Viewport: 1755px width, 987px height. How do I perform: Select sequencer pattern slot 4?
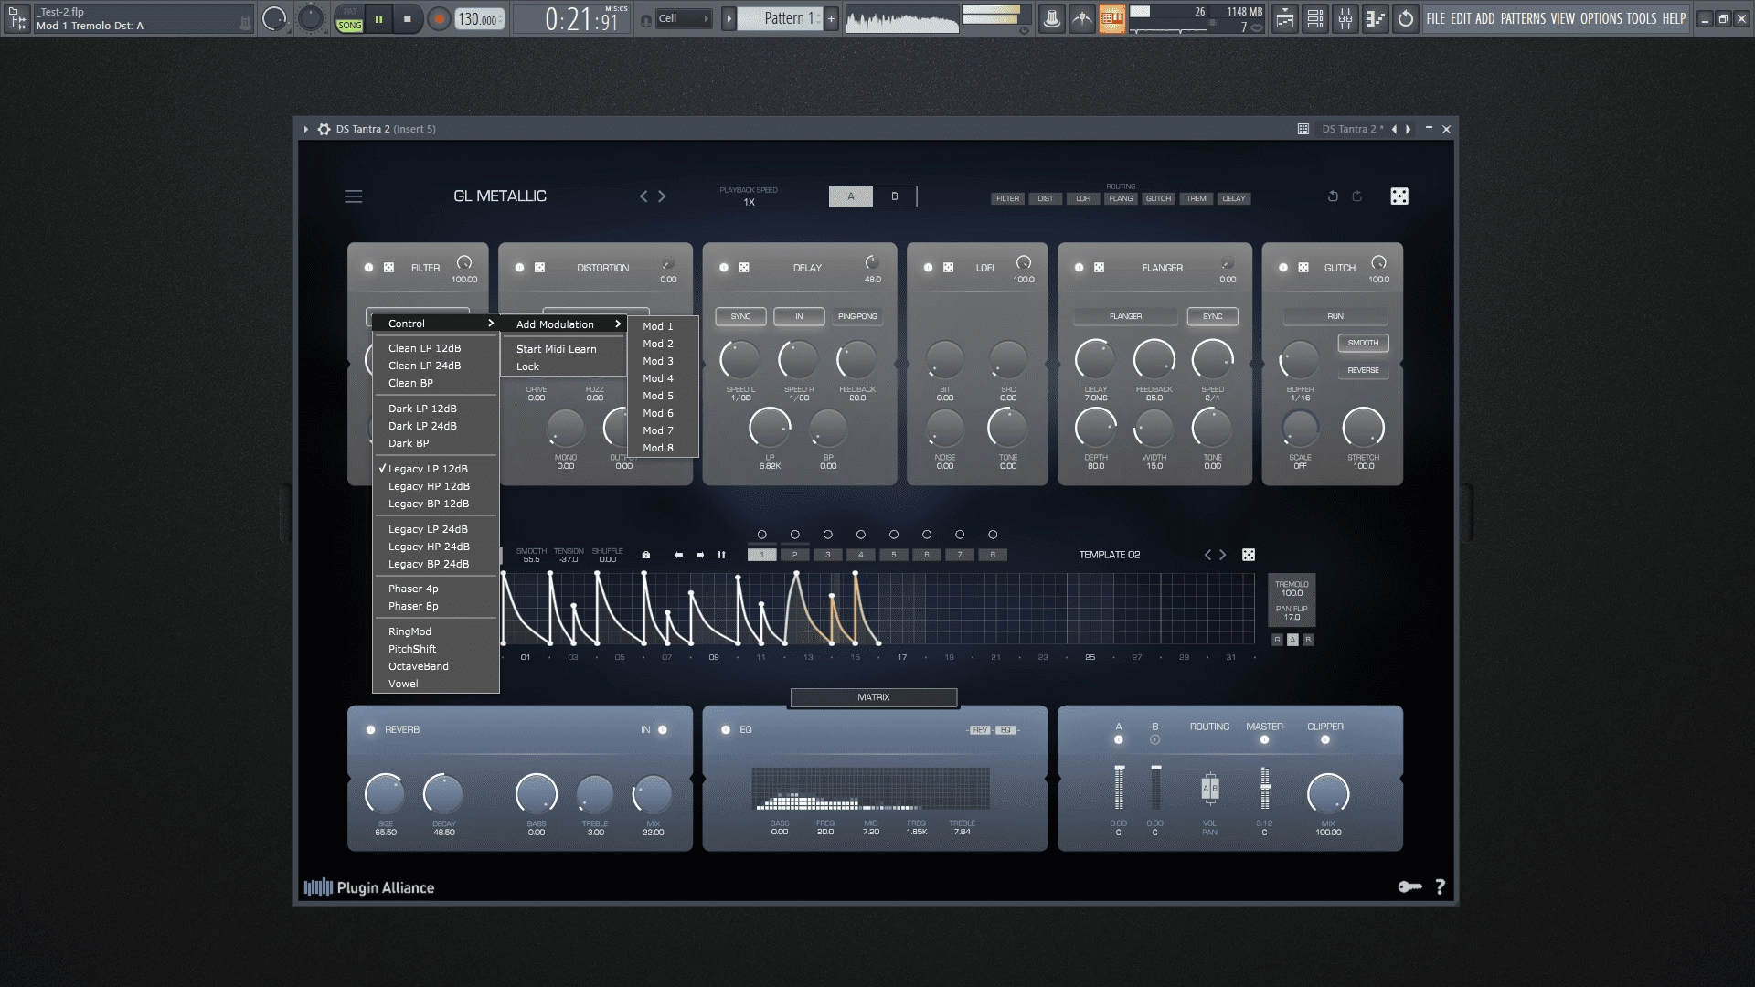[860, 555]
